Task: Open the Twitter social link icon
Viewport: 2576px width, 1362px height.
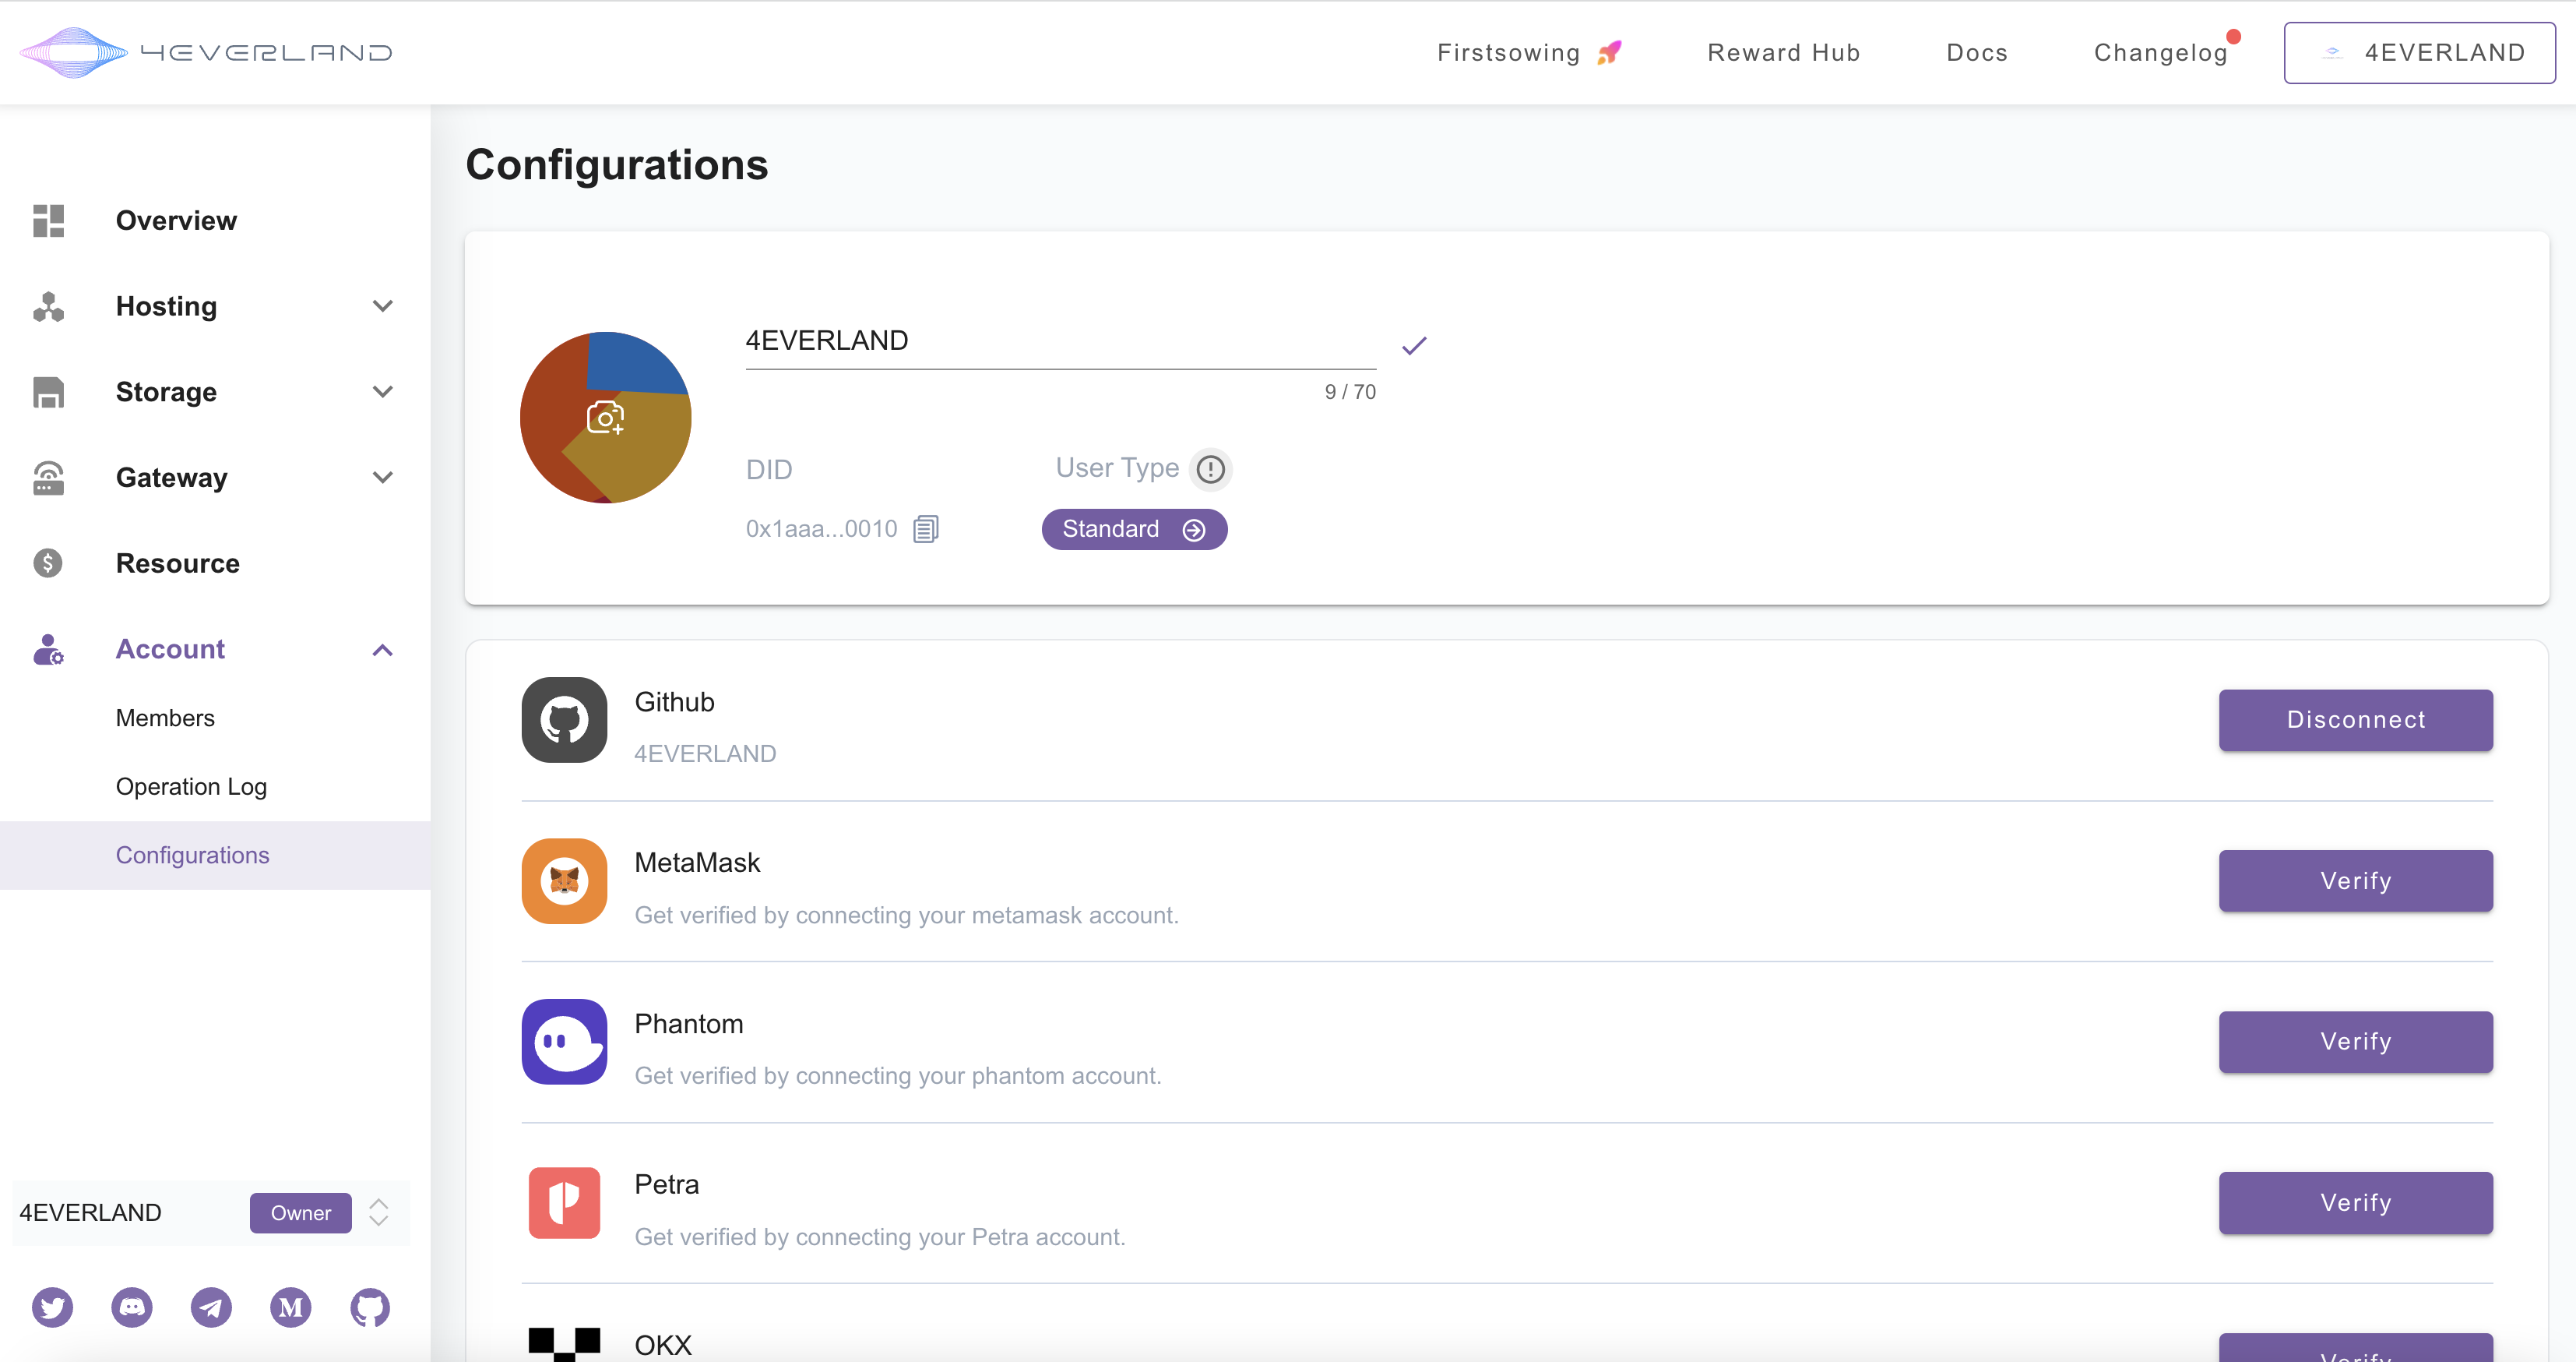Action: click(52, 1307)
